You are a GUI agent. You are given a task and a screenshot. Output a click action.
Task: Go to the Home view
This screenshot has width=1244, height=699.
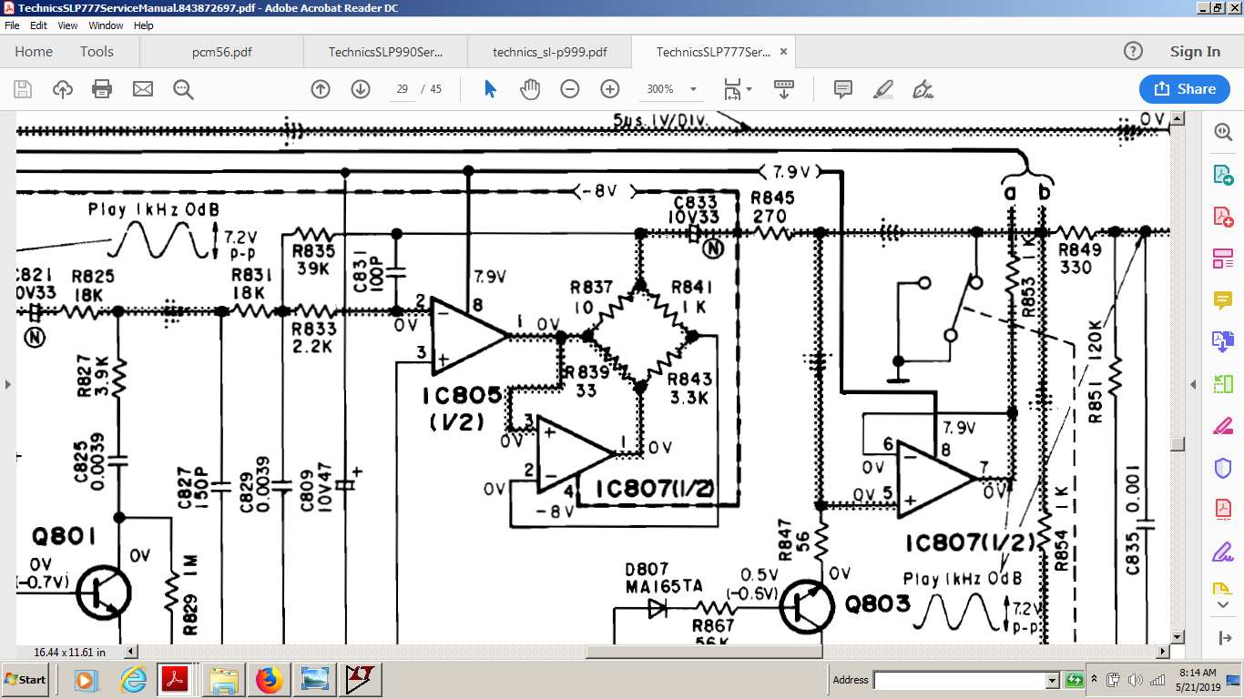(x=34, y=52)
